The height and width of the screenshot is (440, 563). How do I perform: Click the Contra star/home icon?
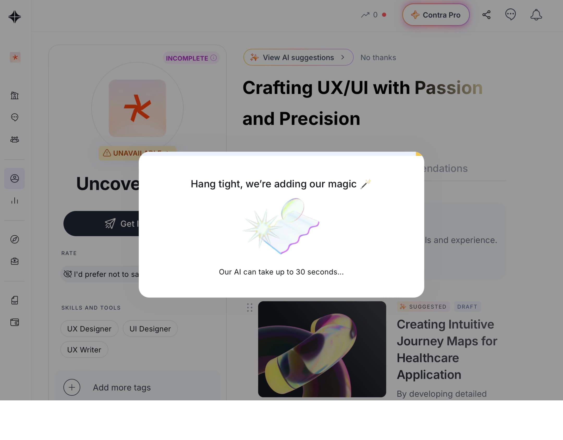point(15,16)
